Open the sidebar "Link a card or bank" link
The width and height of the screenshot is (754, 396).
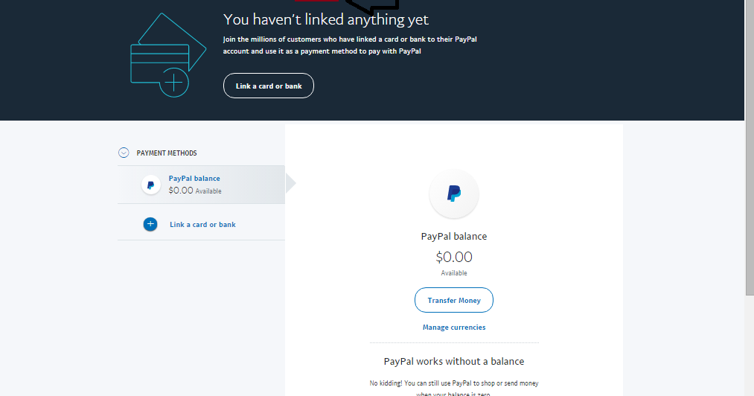click(202, 225)
